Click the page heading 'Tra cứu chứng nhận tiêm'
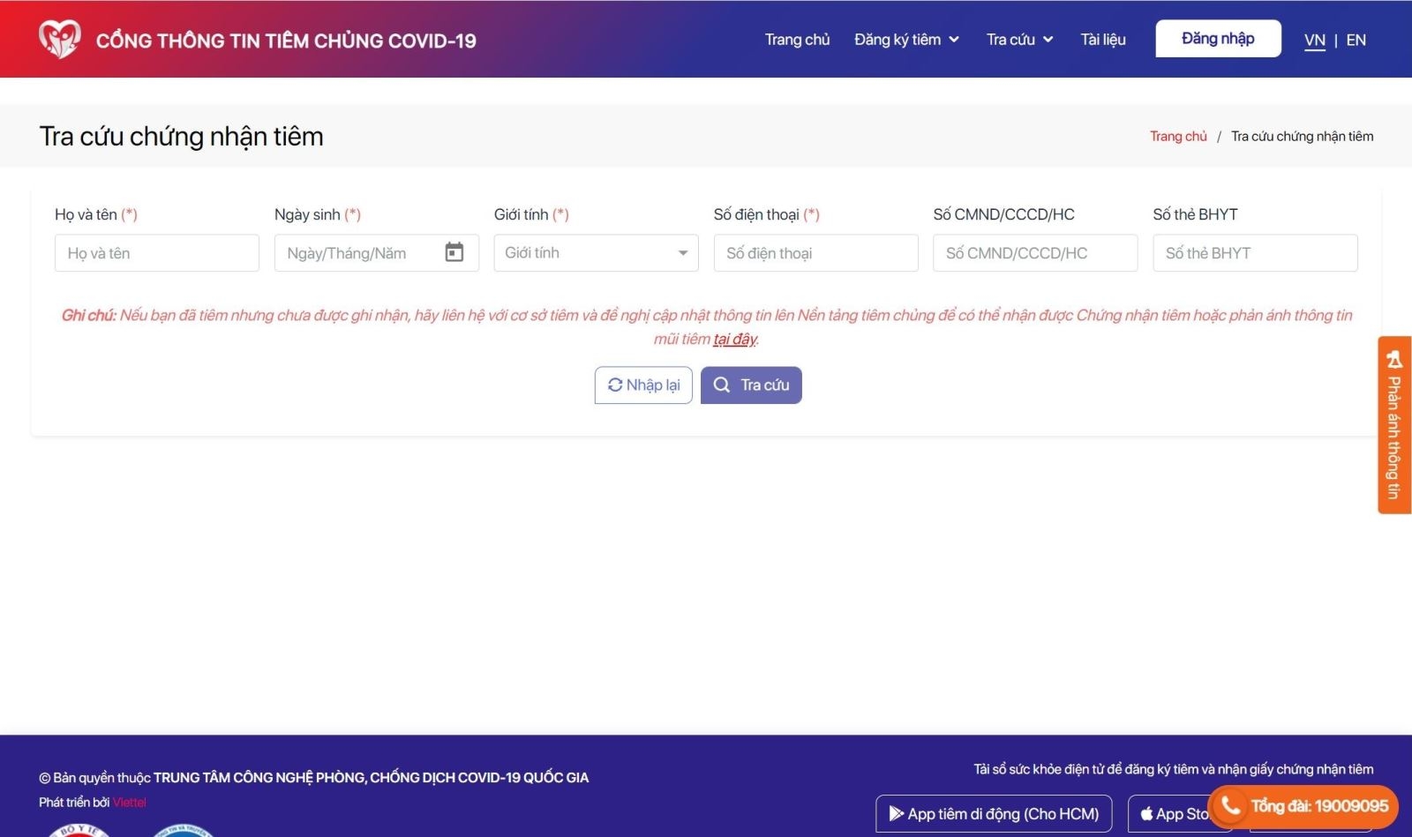Viewport: 1412px width, 837px height. (x=181, y=137)
